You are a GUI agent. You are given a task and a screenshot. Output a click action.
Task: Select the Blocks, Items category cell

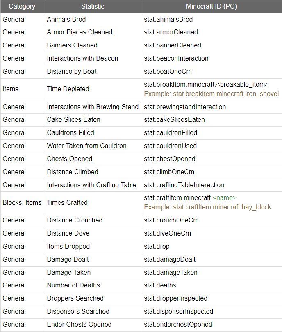click(22, 203)
